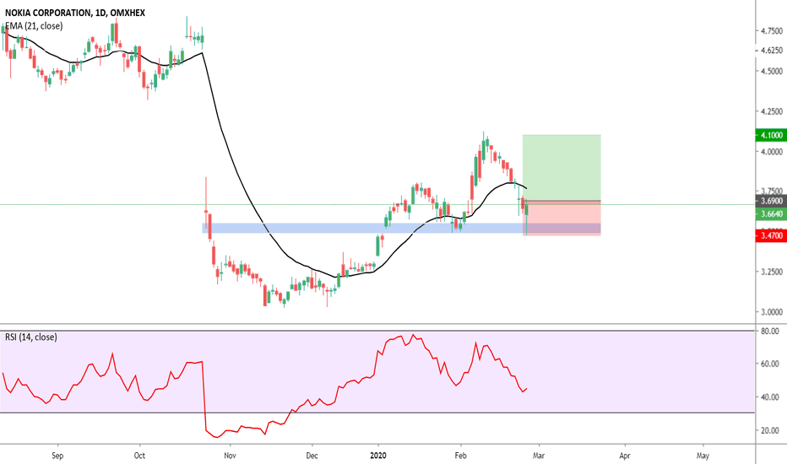Click the Apr date label on time axis
This screenshot has height=464, width=787.
(625, 456)
